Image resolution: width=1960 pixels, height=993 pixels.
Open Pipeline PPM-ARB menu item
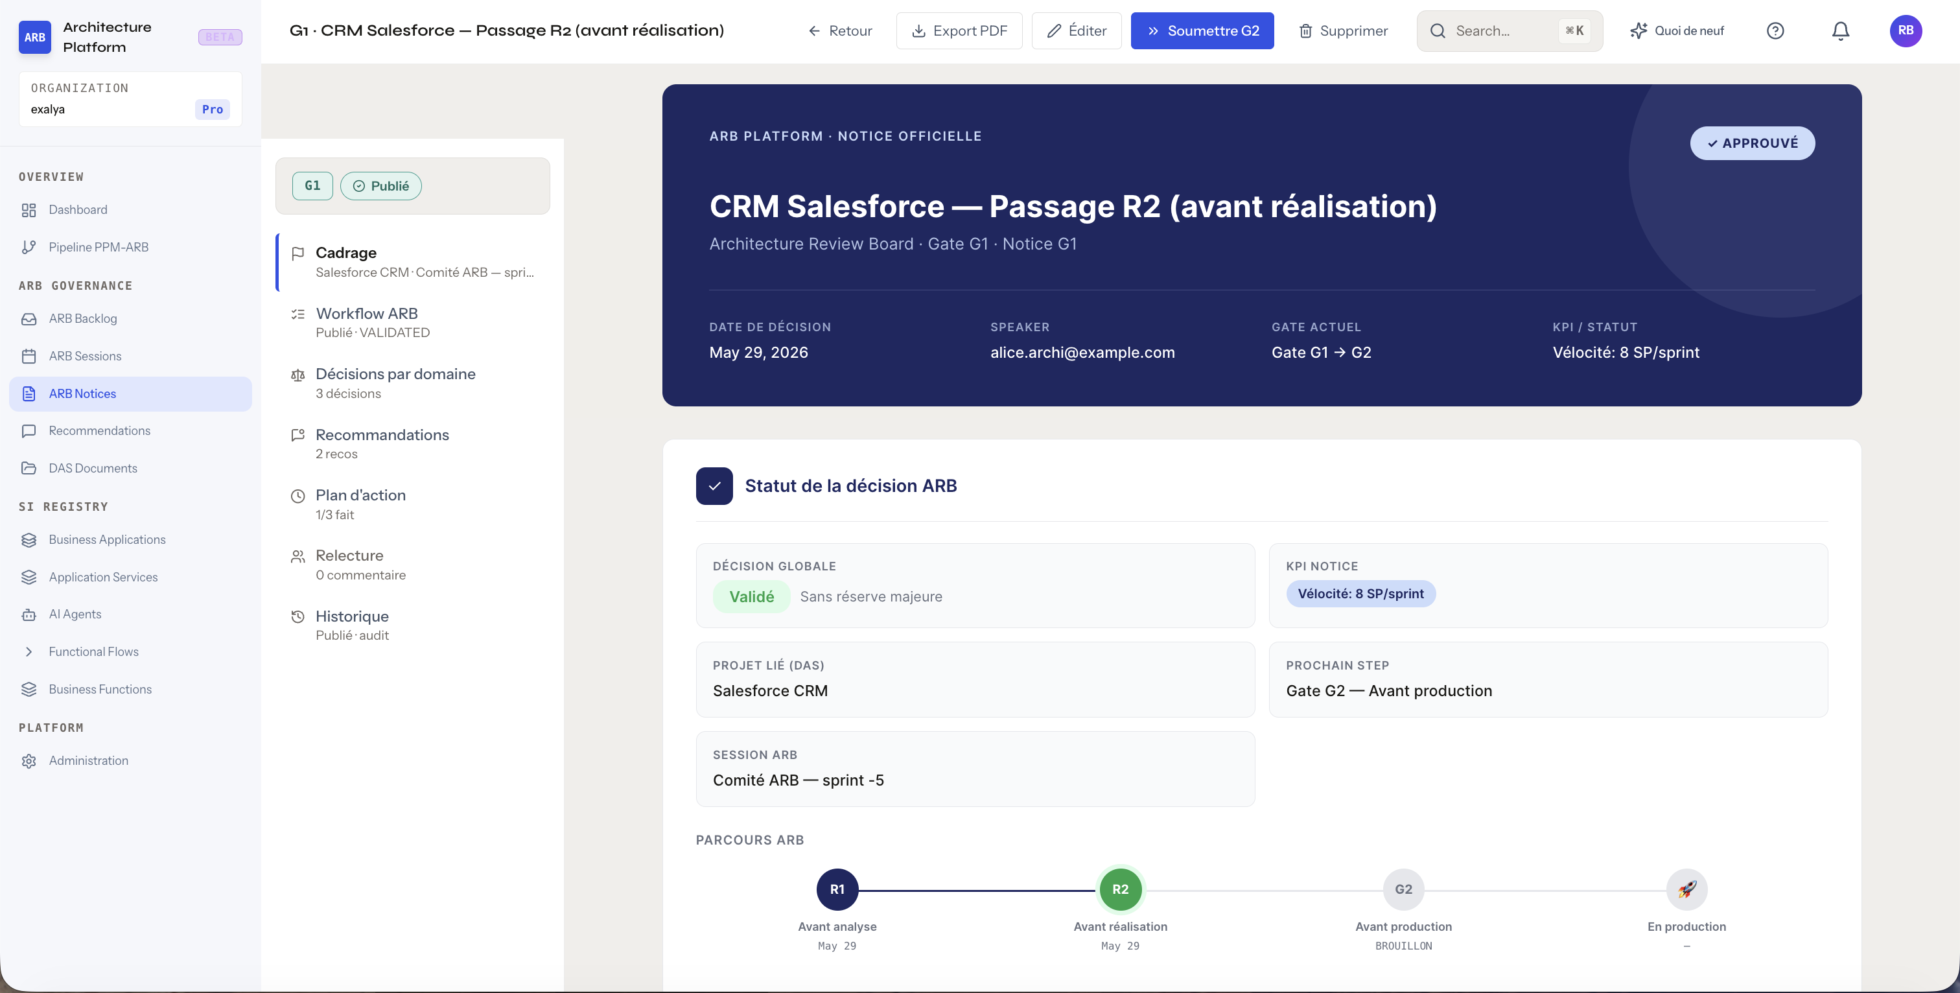130,248
